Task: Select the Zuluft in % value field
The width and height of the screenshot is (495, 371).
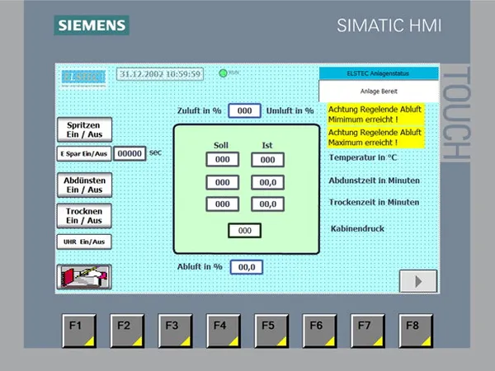Action: [x=245, y=110]
